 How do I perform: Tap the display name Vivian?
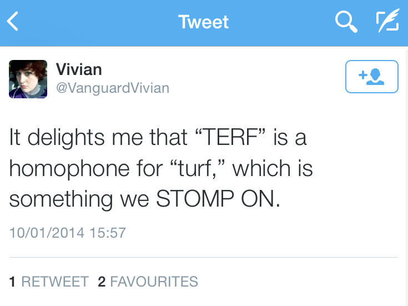tap(79, 70)
